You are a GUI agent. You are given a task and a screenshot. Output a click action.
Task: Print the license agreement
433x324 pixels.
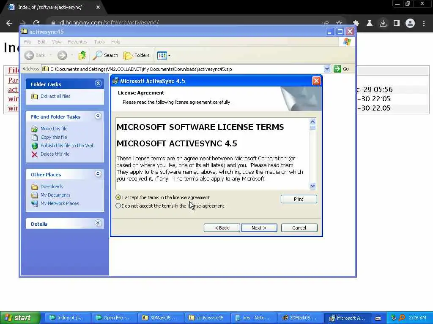coord(299,199)
